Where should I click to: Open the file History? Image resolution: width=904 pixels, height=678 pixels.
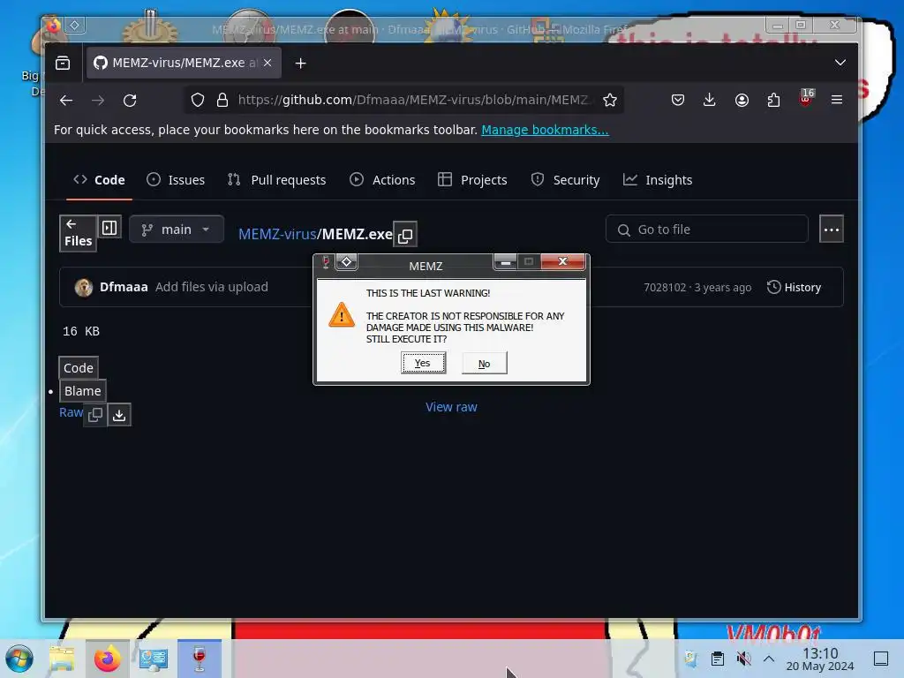point(794,287)
